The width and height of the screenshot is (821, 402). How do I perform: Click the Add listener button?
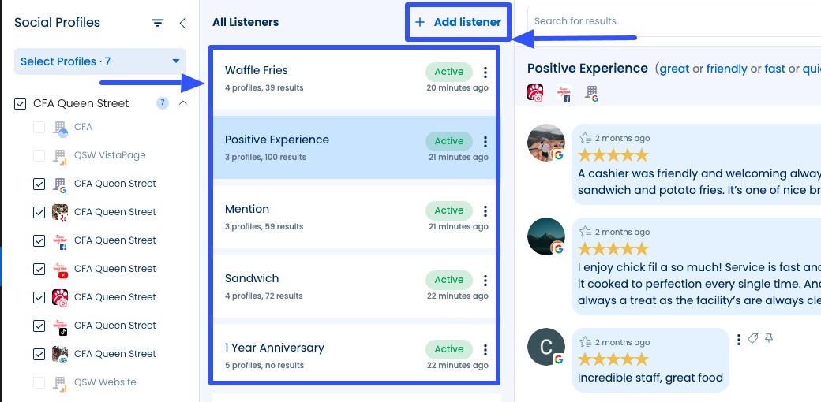tap(458, 22)
